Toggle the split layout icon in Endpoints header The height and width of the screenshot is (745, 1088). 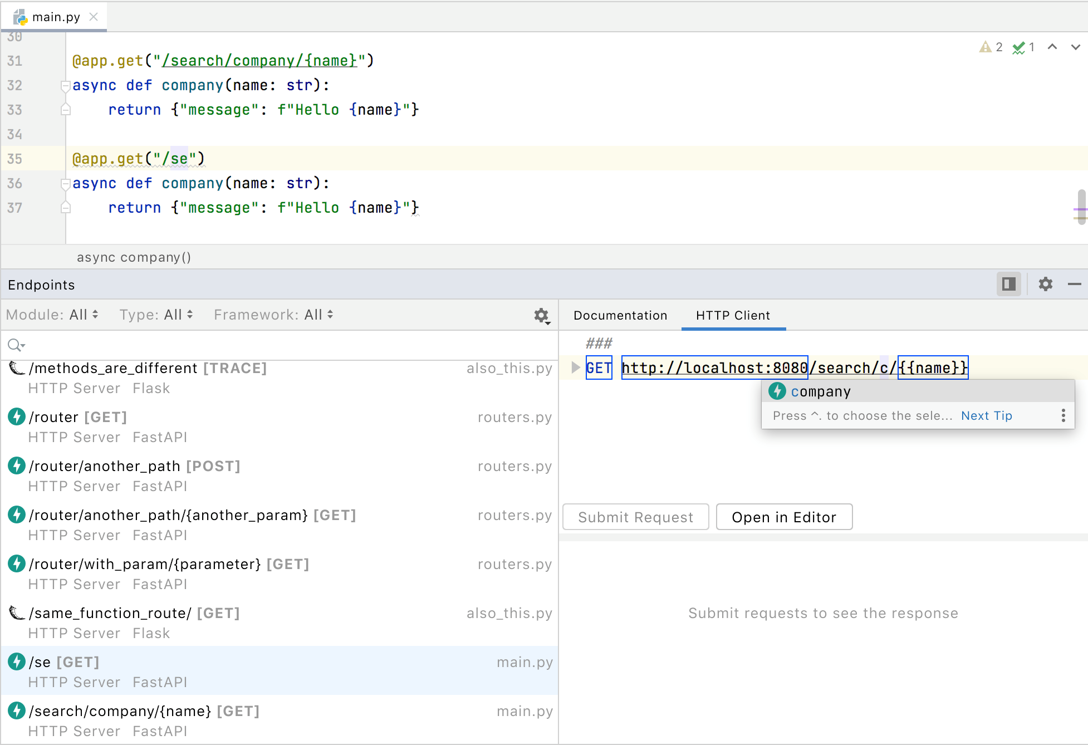pos(1008,284)
